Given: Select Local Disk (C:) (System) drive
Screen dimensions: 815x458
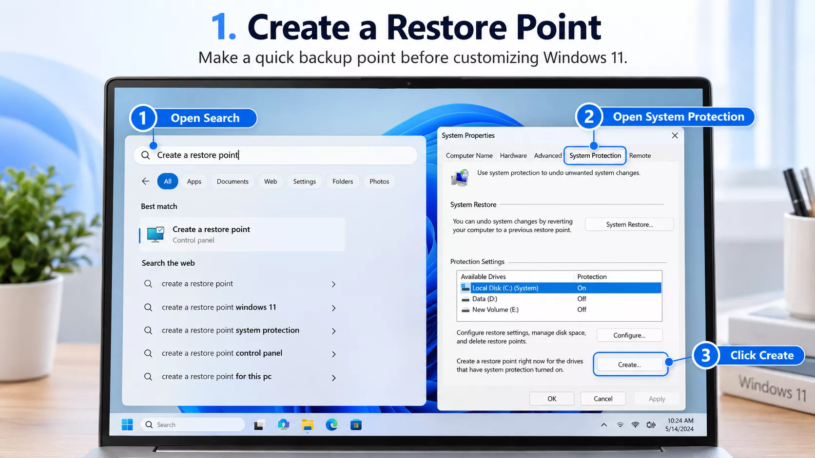Looking at the screenshot, I should point(560,288).
